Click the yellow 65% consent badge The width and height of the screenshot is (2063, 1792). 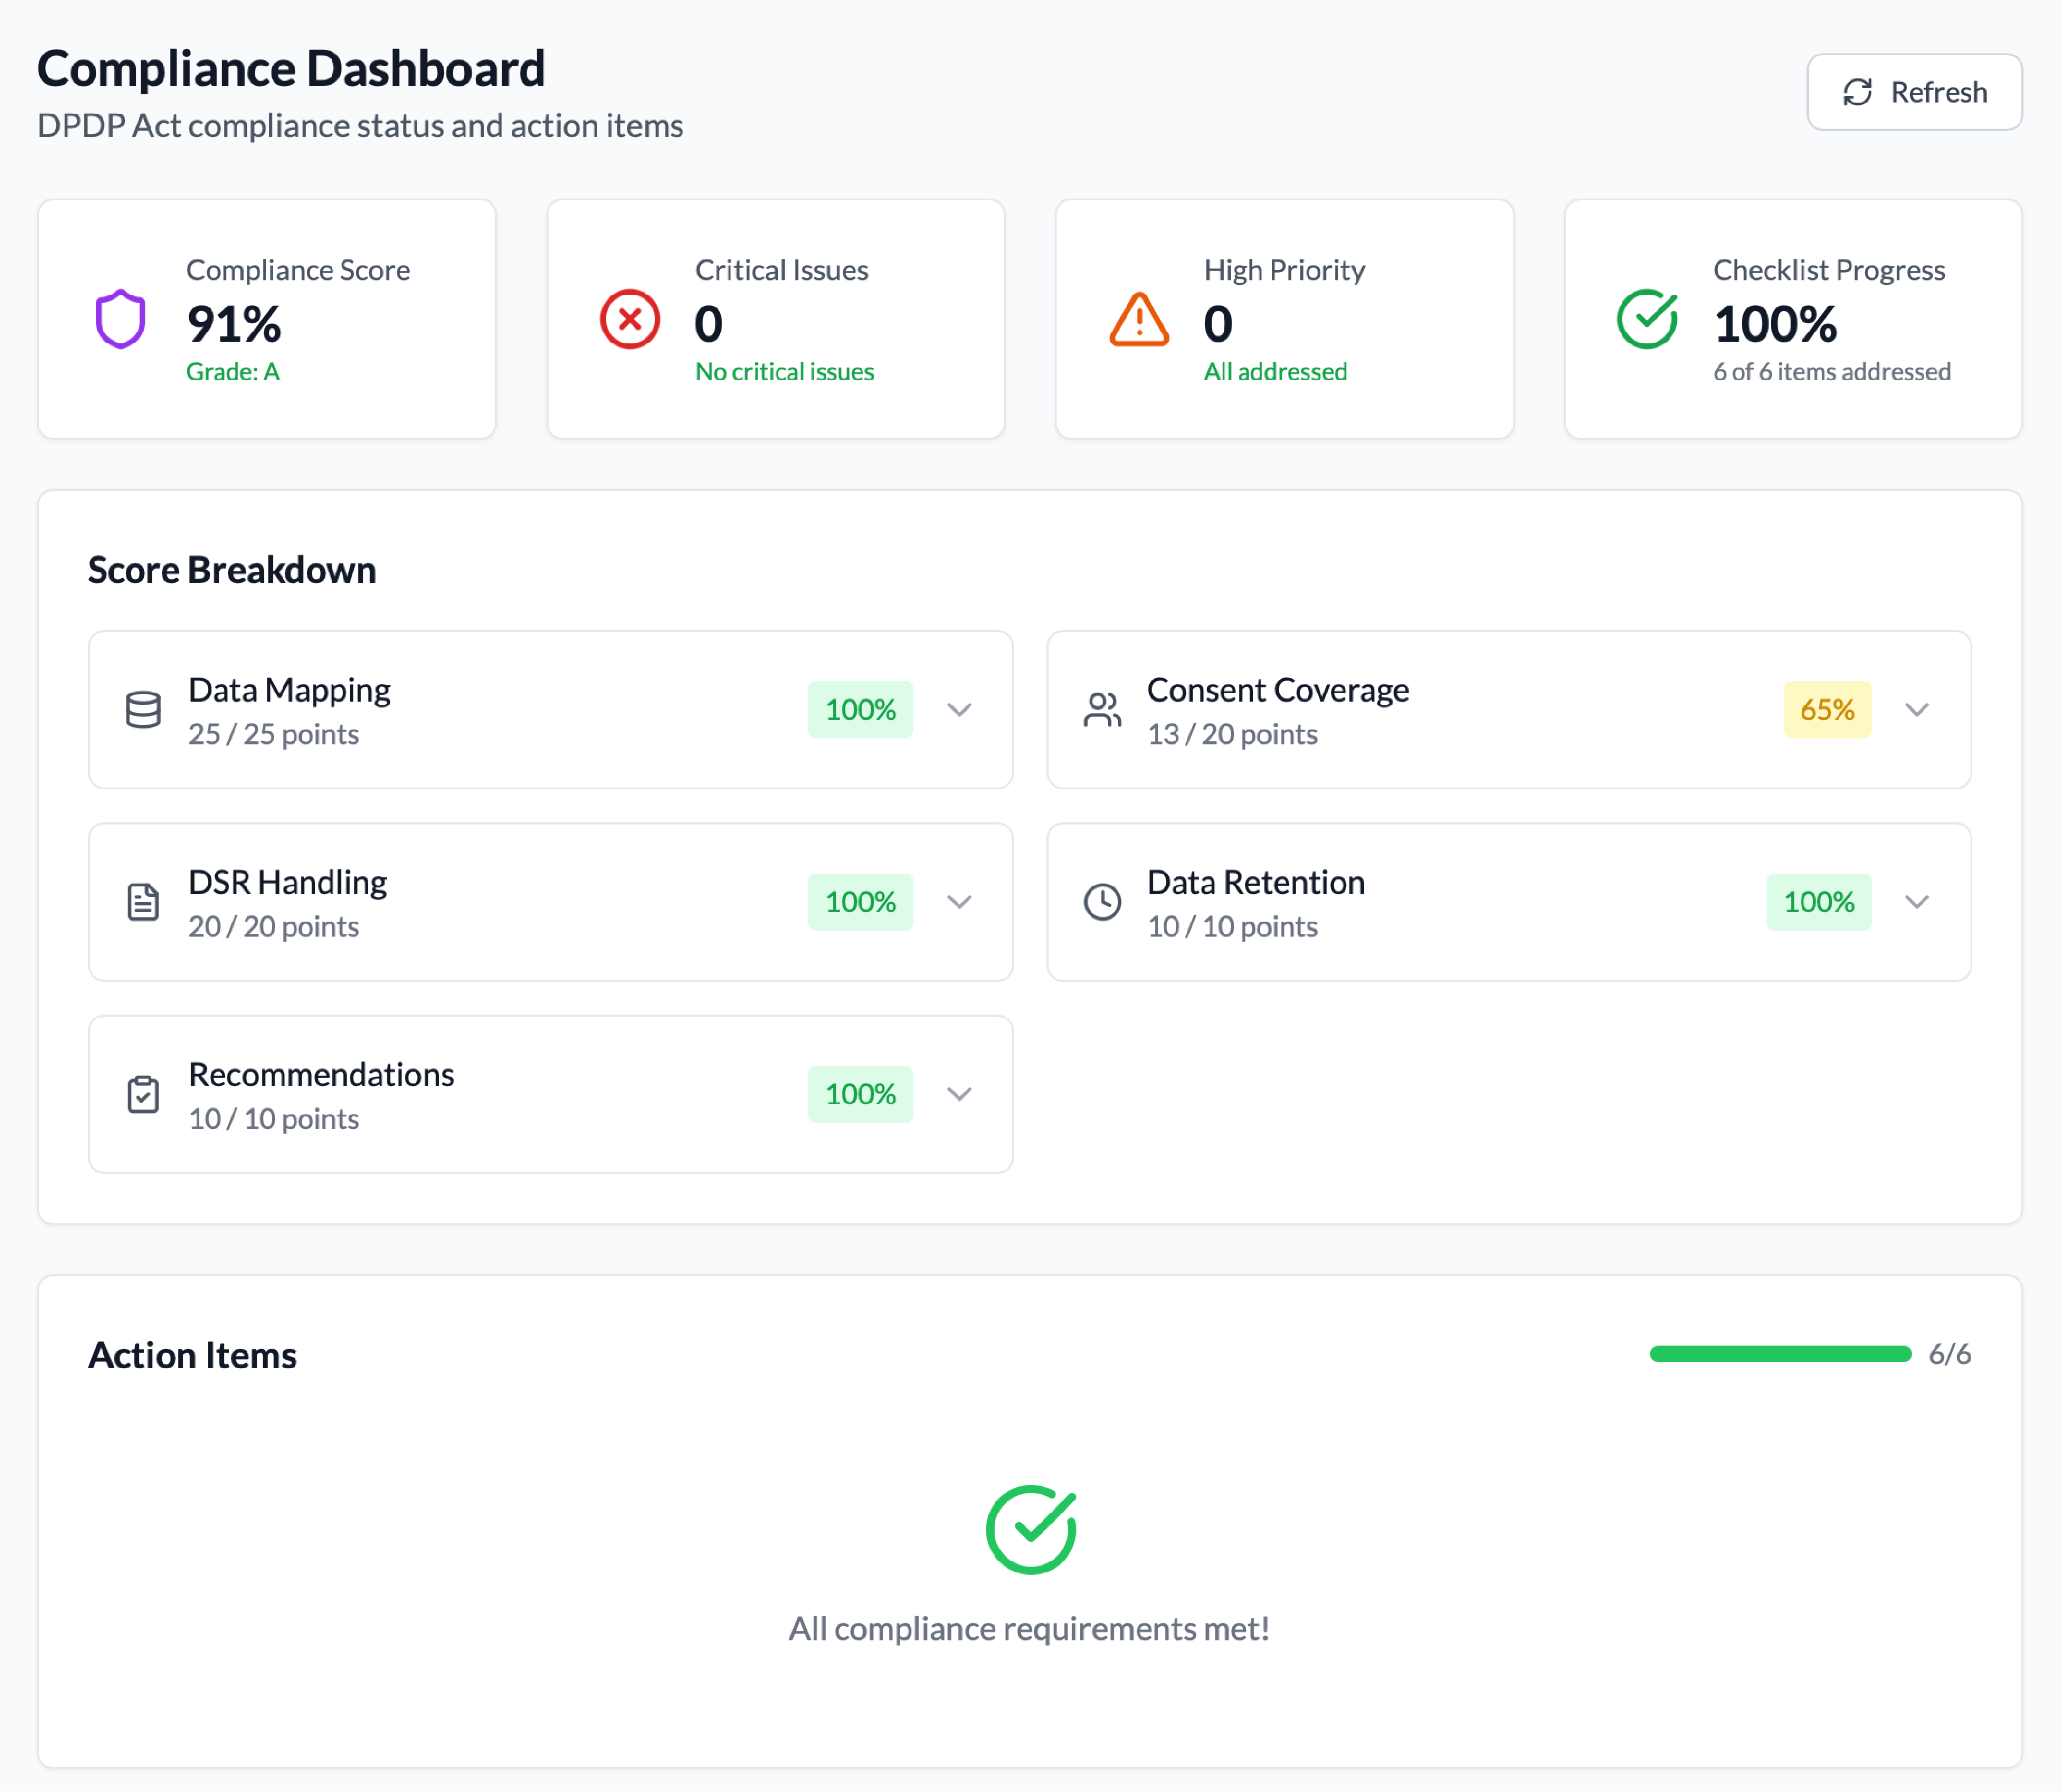1827,709
